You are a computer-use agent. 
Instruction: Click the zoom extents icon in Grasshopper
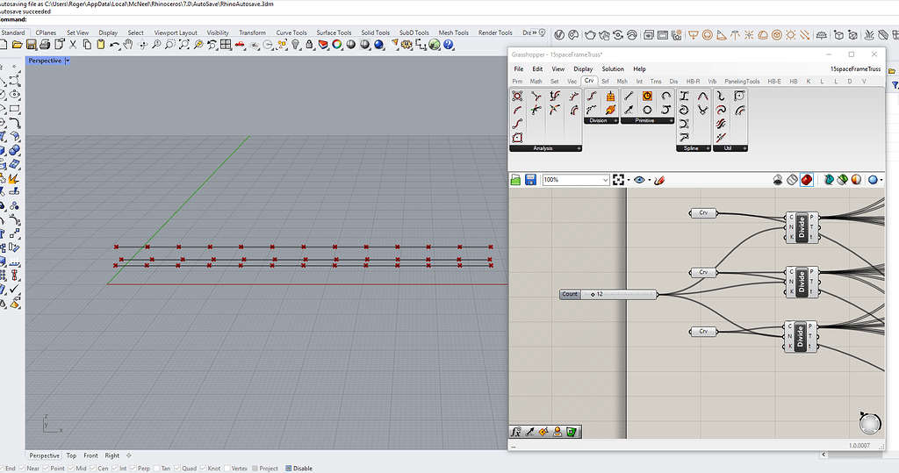click(620, 180)
